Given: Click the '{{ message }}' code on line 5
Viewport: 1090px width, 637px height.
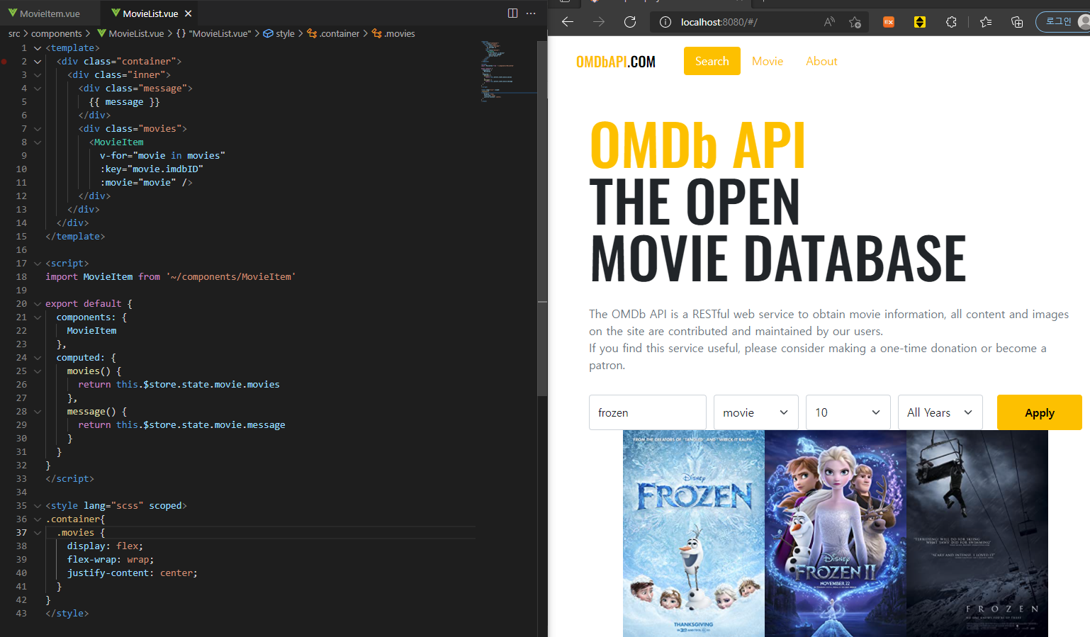Looking at the screenshot, I should click(124, 102).
